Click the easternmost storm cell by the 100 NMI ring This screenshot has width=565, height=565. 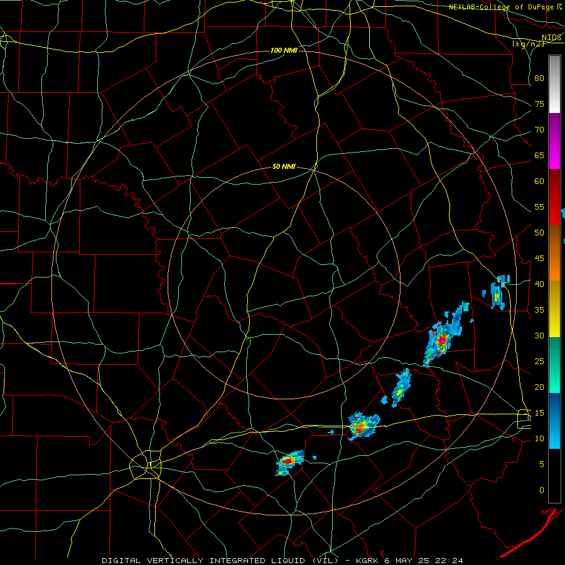499,292
